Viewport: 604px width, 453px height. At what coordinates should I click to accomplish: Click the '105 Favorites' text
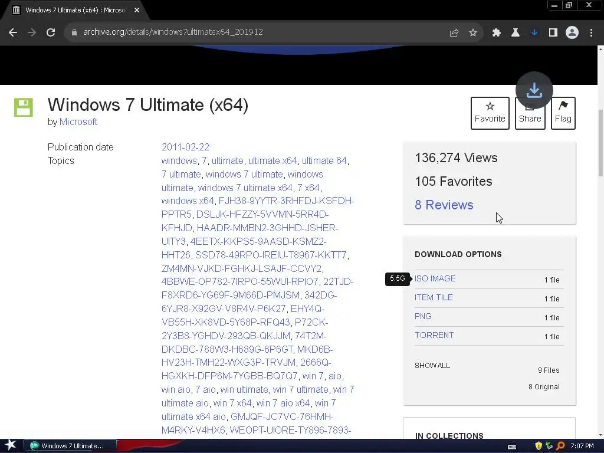454,182
